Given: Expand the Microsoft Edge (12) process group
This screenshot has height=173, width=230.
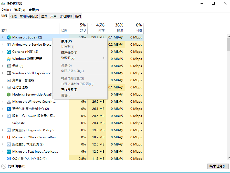Looking at the screenshot, I should [3, 37].
